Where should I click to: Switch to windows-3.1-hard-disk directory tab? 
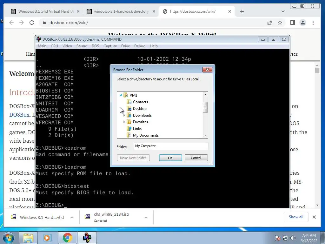[121, 11]
